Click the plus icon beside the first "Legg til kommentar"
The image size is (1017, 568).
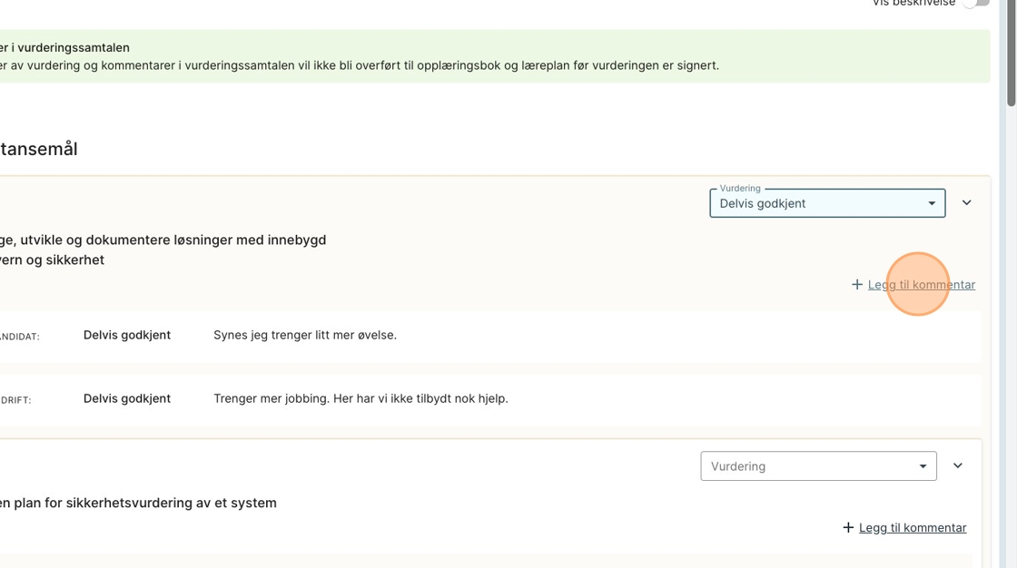(856, 285)
